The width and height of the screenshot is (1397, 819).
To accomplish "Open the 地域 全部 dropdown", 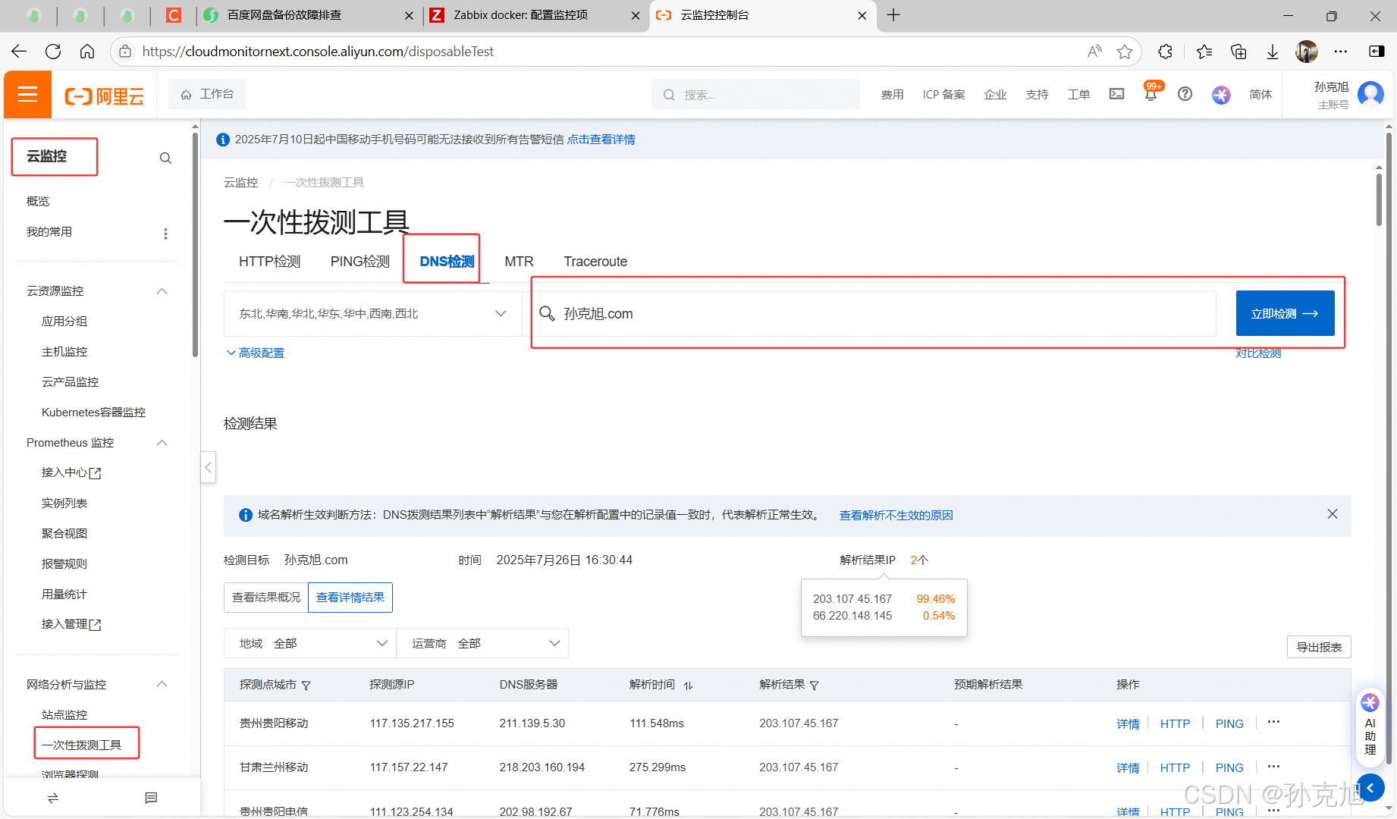I will [310, 643].
